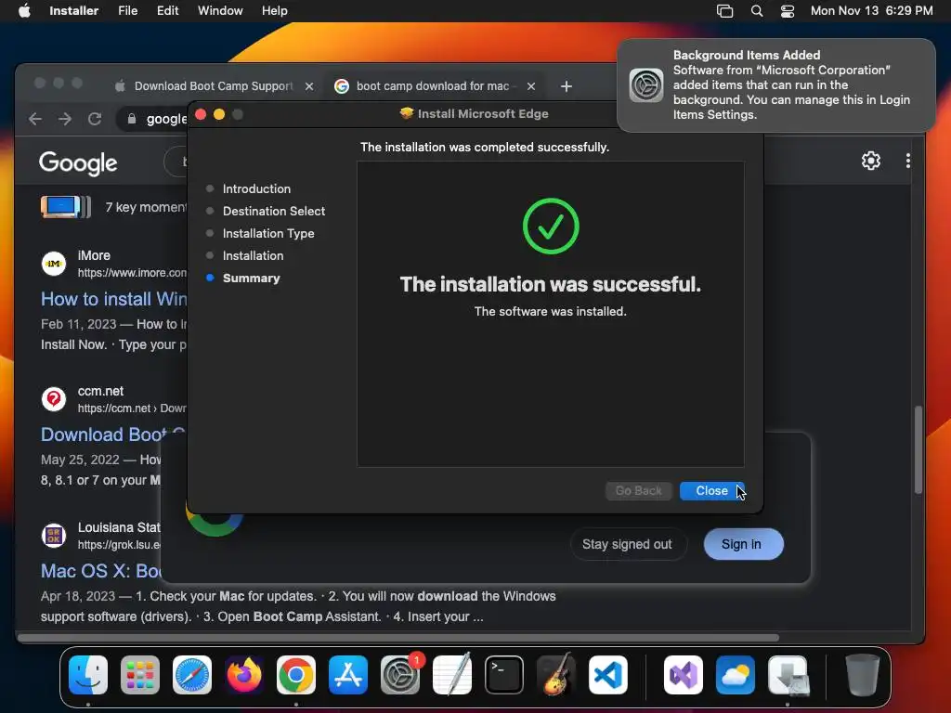Open TextEdit from the Dock

click(452, 675)
